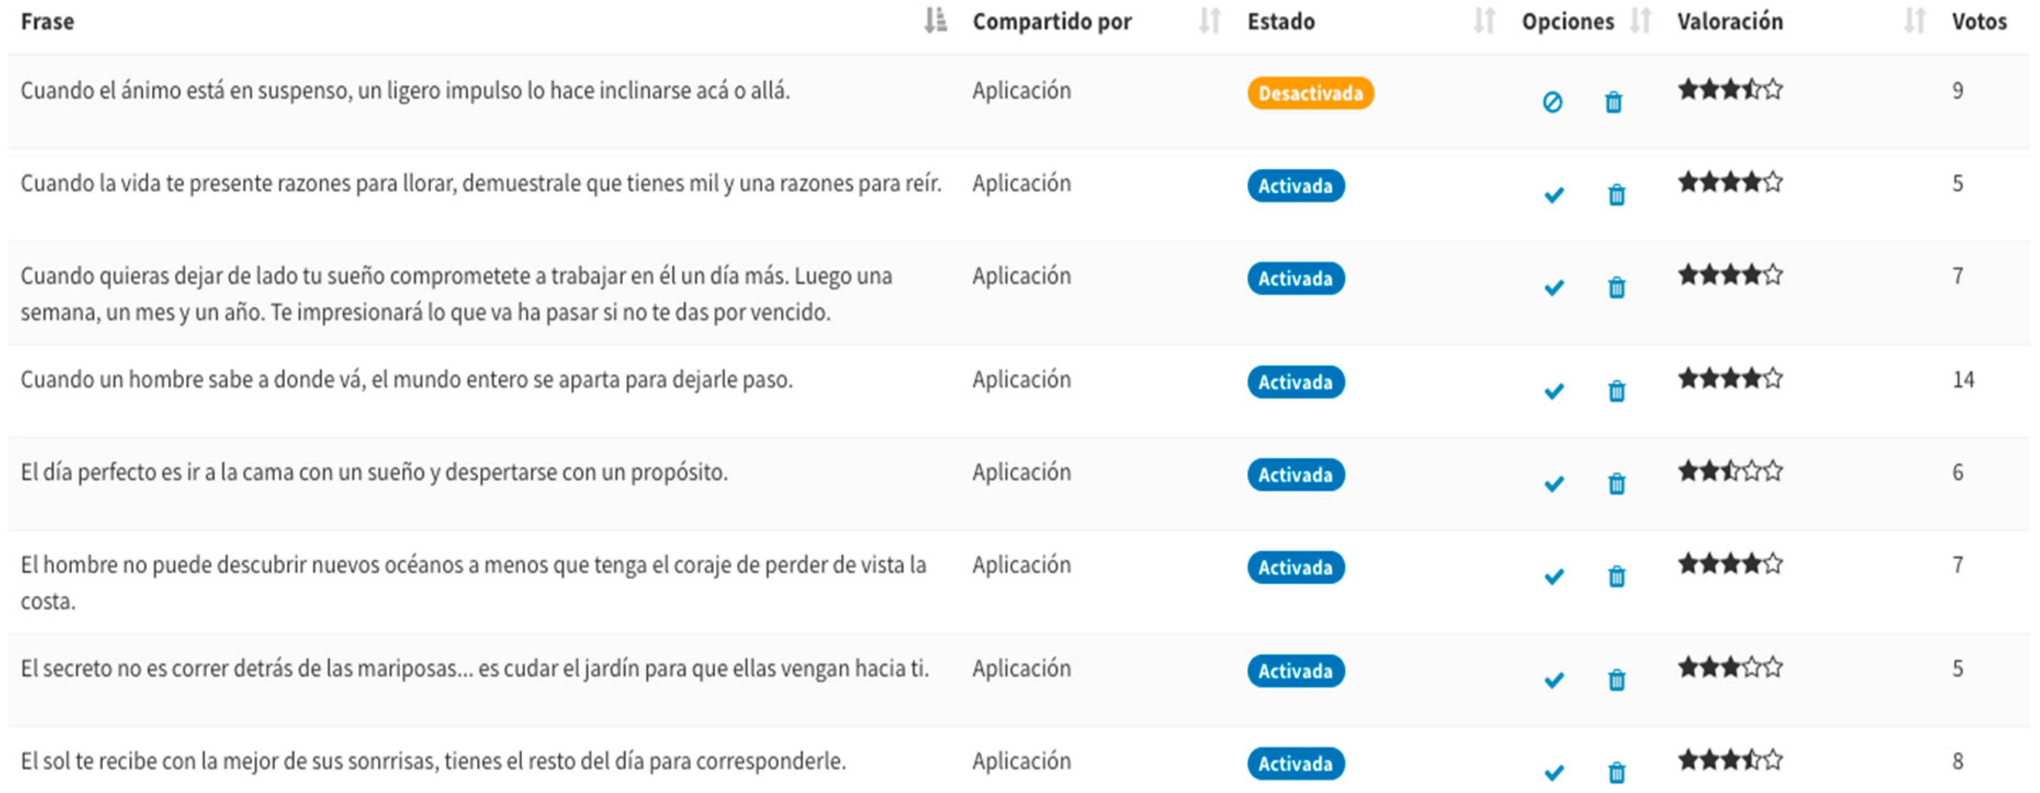Toggle checkmark for 'Cuando un hombre sabe' row

[1554, 391]
